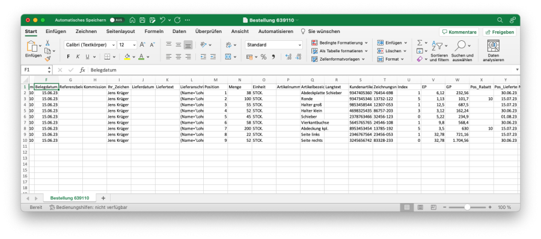
Task: Cut selection with the scissors icon
Action: 47,43
